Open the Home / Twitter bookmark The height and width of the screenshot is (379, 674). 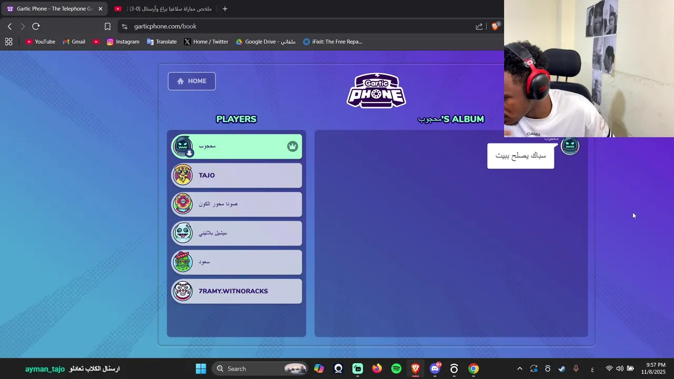coord(205,42)
